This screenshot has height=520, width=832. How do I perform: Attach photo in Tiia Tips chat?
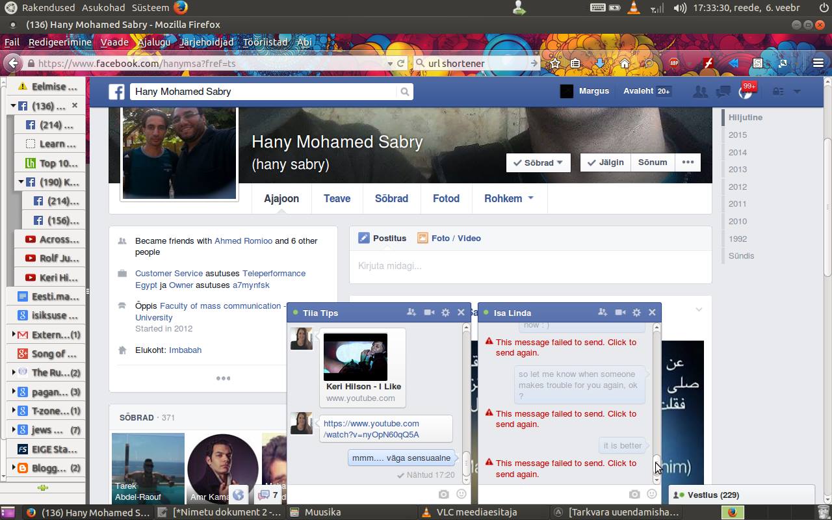click(444, 495)
